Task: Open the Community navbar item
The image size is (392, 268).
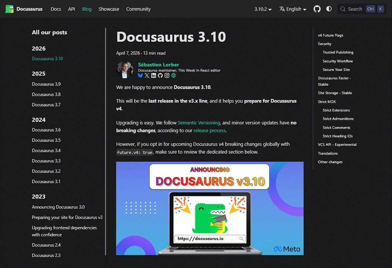Action: click(138, 9)
